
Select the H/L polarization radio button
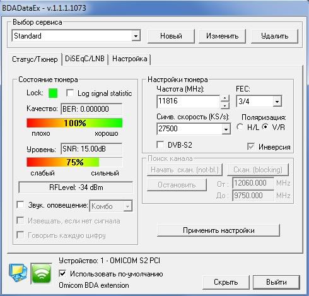point(240,127)
